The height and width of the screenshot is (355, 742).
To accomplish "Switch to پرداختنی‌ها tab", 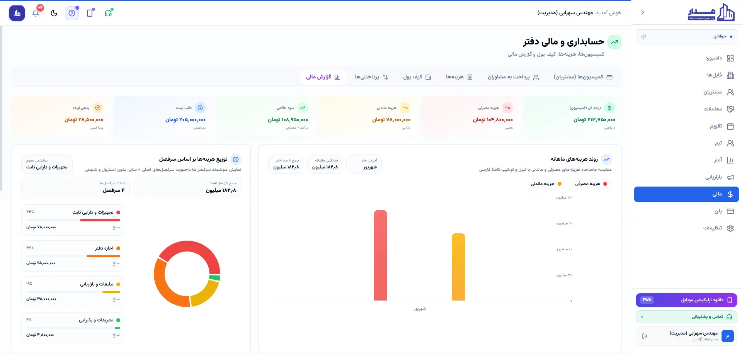I will [x=371, y=77].
